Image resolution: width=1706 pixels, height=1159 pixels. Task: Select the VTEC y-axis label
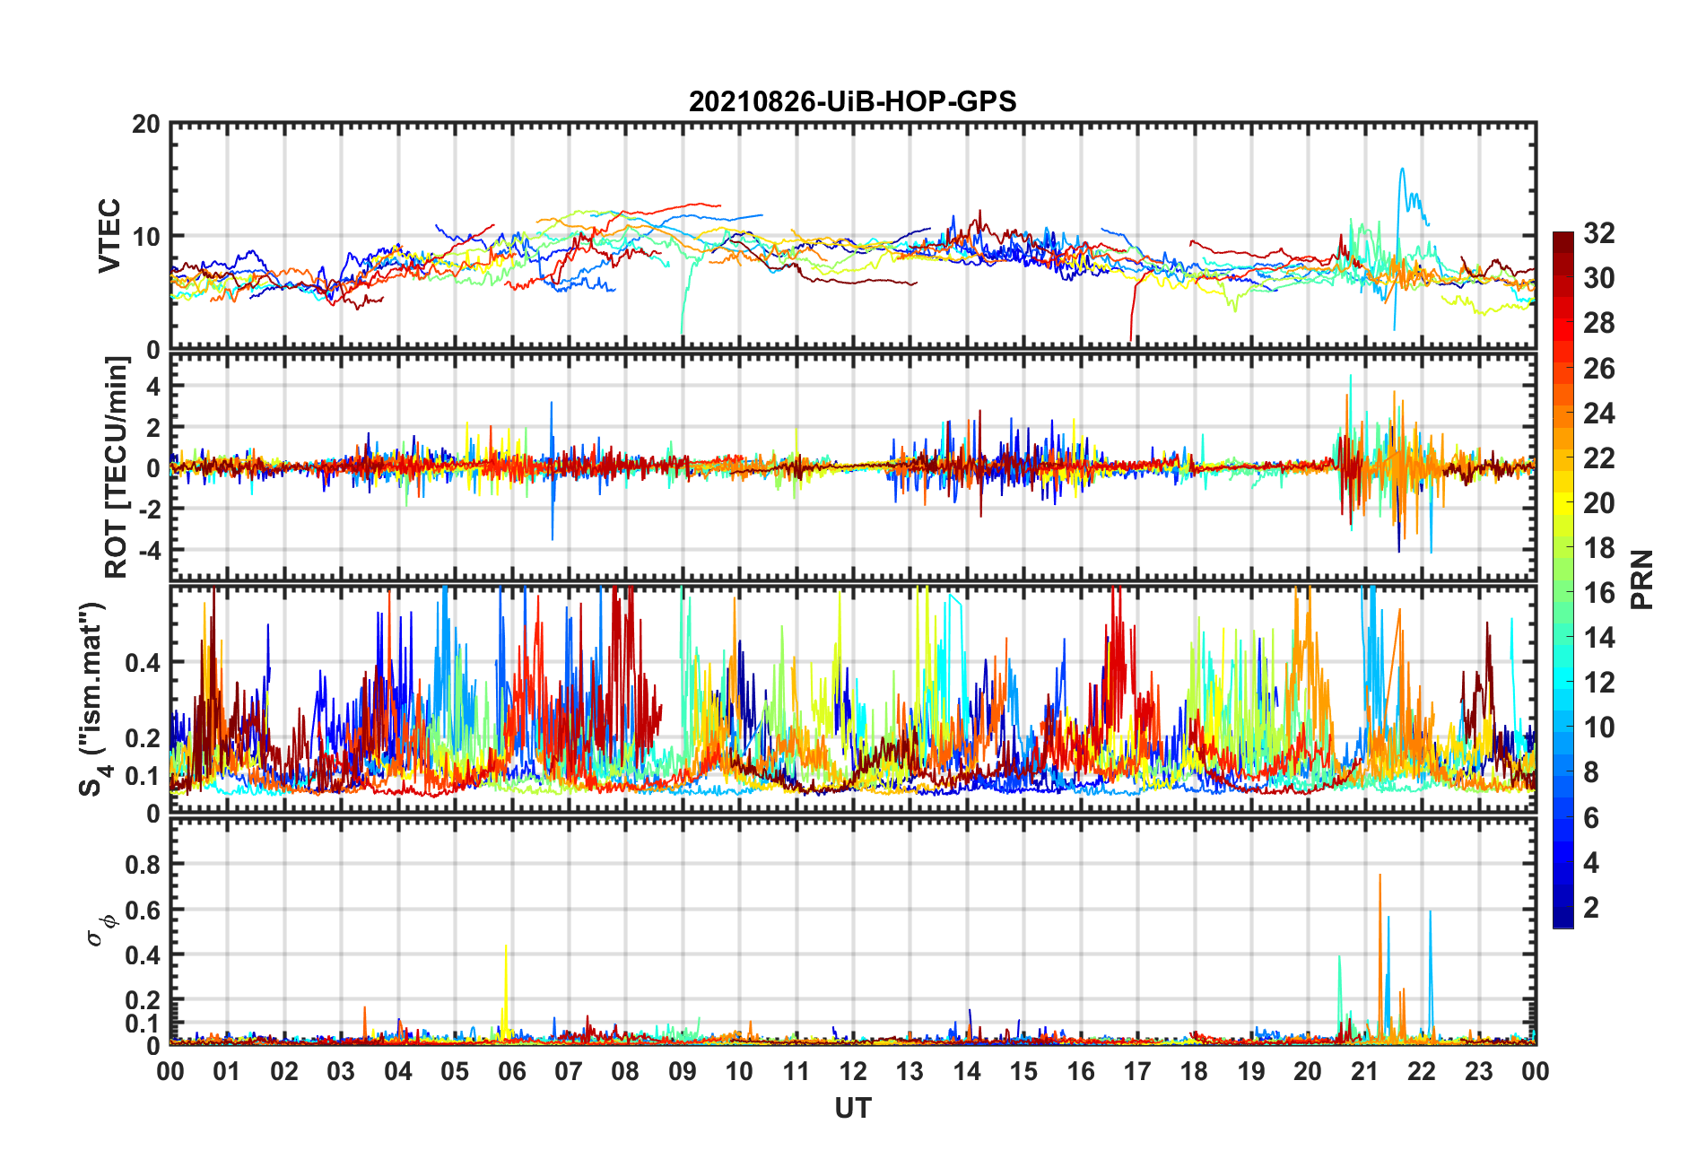109,236
